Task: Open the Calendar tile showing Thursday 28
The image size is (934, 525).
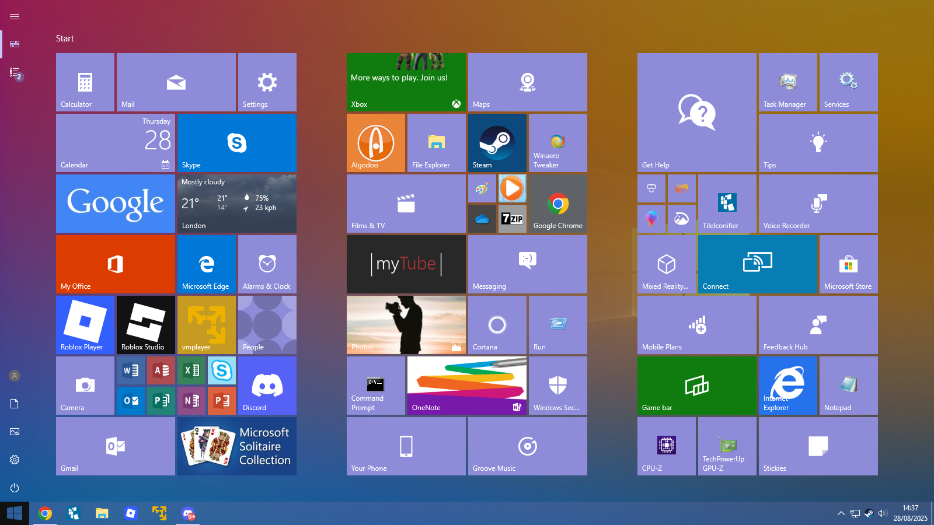Action: [116, 143]
